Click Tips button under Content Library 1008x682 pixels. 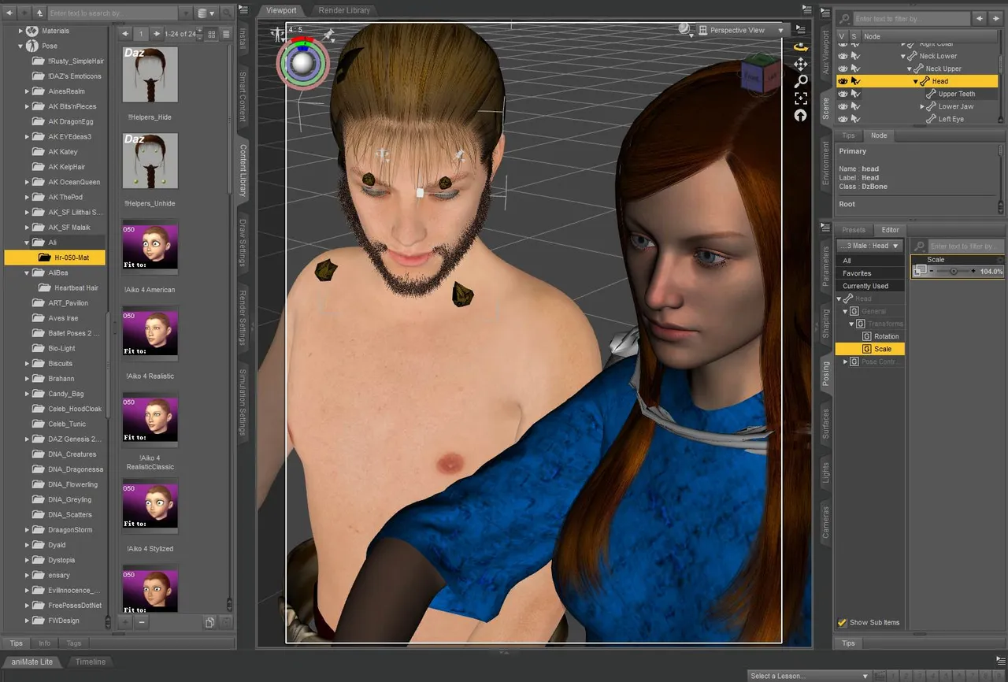tap(16, 643)
